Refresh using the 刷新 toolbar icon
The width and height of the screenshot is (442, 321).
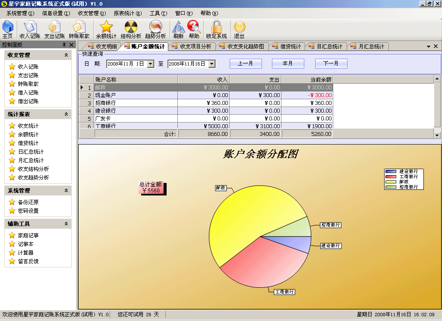[x=178, y=29]
